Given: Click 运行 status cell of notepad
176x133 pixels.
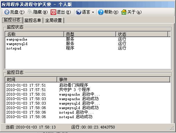Looking at the screenshot, I should point(122,48).
